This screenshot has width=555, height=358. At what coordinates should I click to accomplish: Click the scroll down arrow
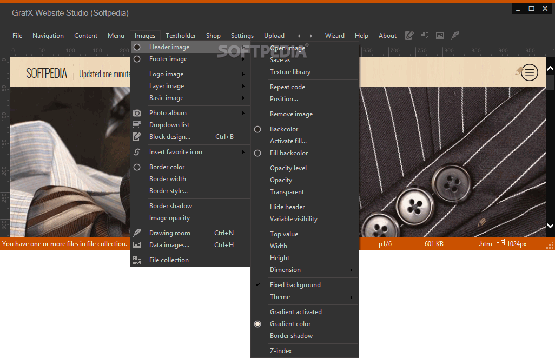(x=550, y=226)
